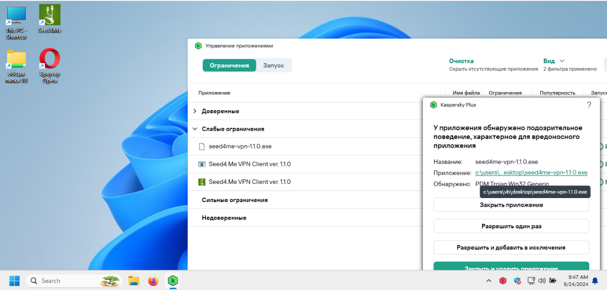Click the taskbar Search box

click(x=74, y=280)
